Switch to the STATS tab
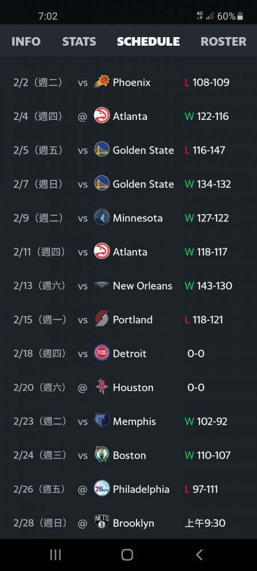 79,41
